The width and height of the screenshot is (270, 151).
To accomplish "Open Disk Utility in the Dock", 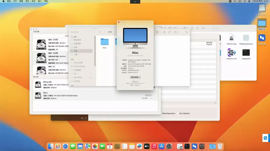I will 180,146.
